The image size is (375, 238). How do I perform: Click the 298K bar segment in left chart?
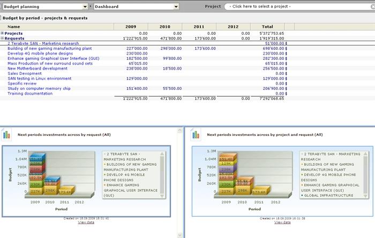coord(50,190)
